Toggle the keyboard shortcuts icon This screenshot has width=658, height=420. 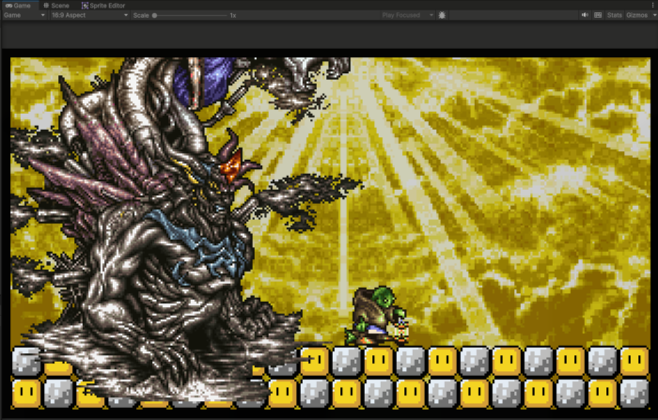pyautogui.click(x=597, y=15)
